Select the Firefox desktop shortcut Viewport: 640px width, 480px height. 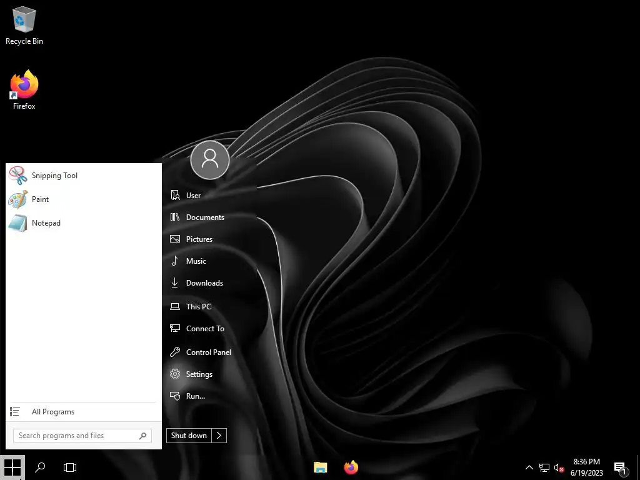click(x=24, y=90)
